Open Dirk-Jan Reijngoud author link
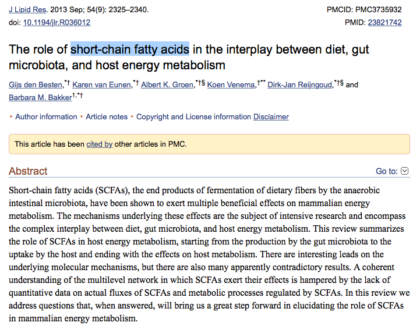Image resolution: width=420 pixels, height=326 pixels. [300, 85]
